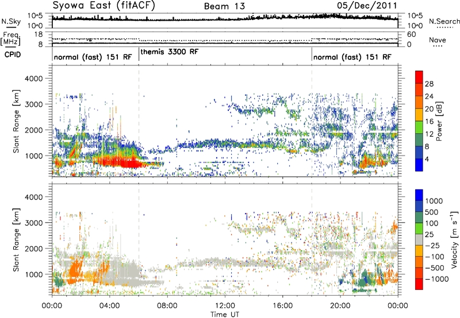
Task: Click the 'Slant Range [km]' label of power panel
Action: (16, 121)
